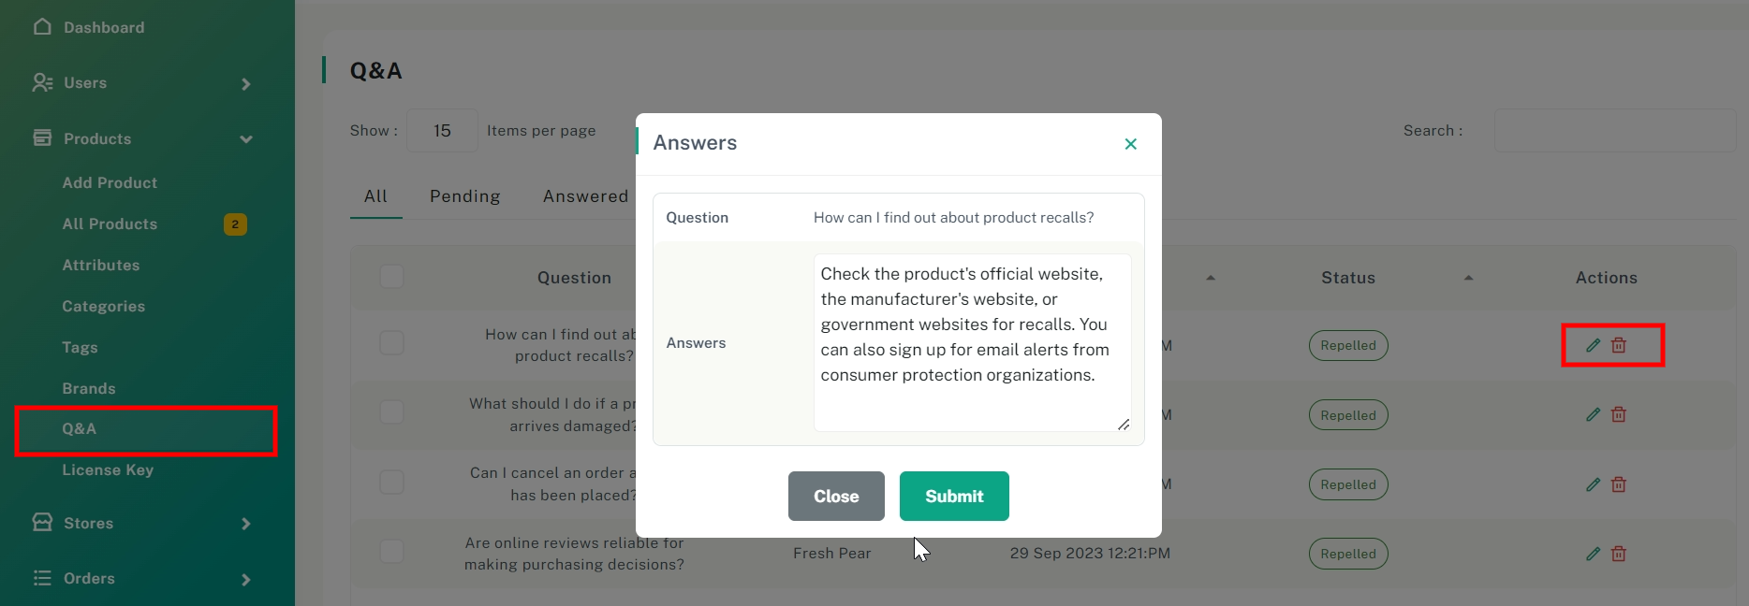Click the gray Close button
This screenshot has width=1749, height=606.
[x=836, y=497]
